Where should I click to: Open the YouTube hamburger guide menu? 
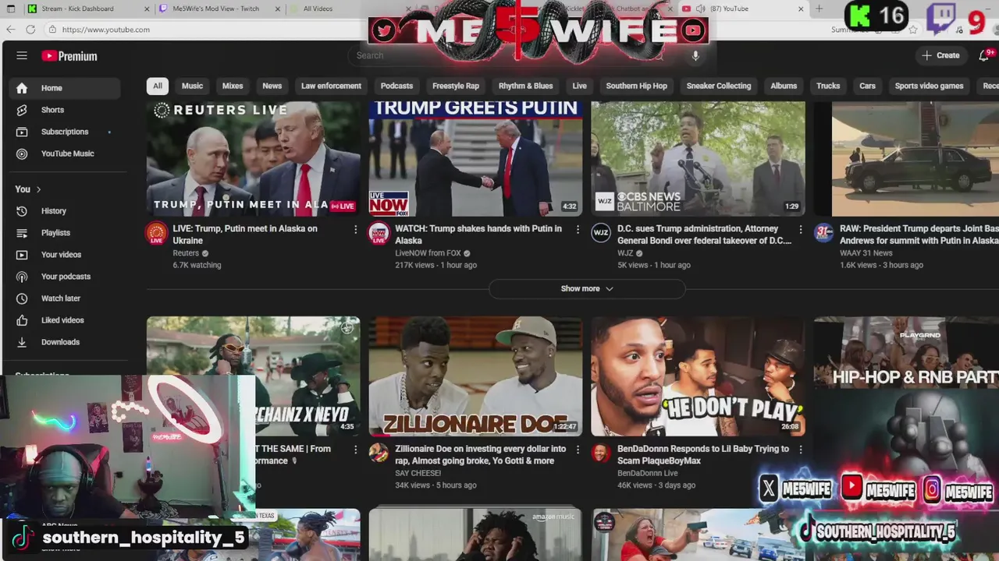[x=22, y=56]
